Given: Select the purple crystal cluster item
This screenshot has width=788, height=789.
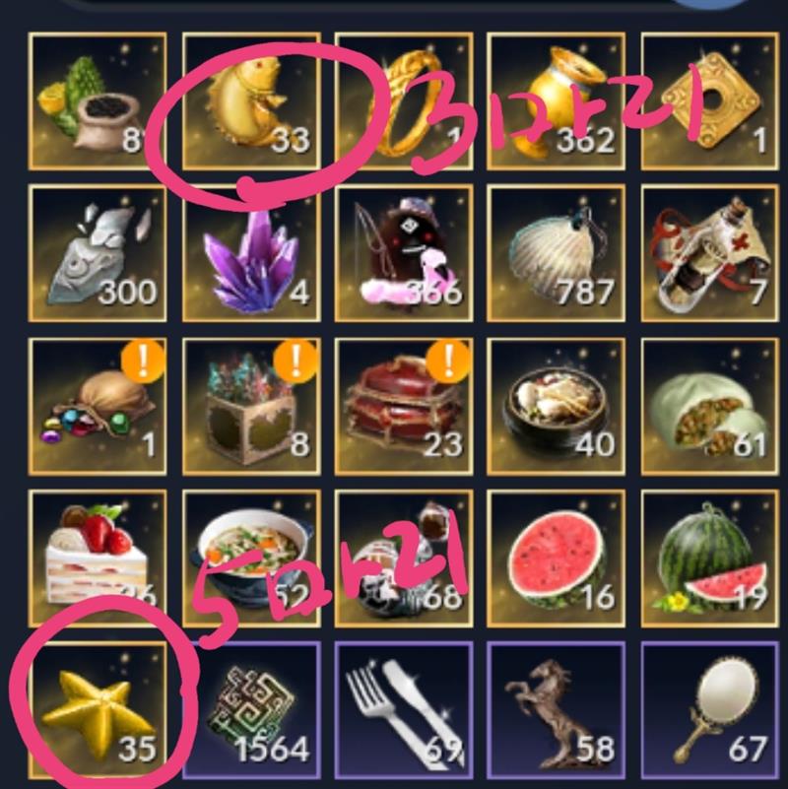Looking at the screenshot, I should (251, 253).
